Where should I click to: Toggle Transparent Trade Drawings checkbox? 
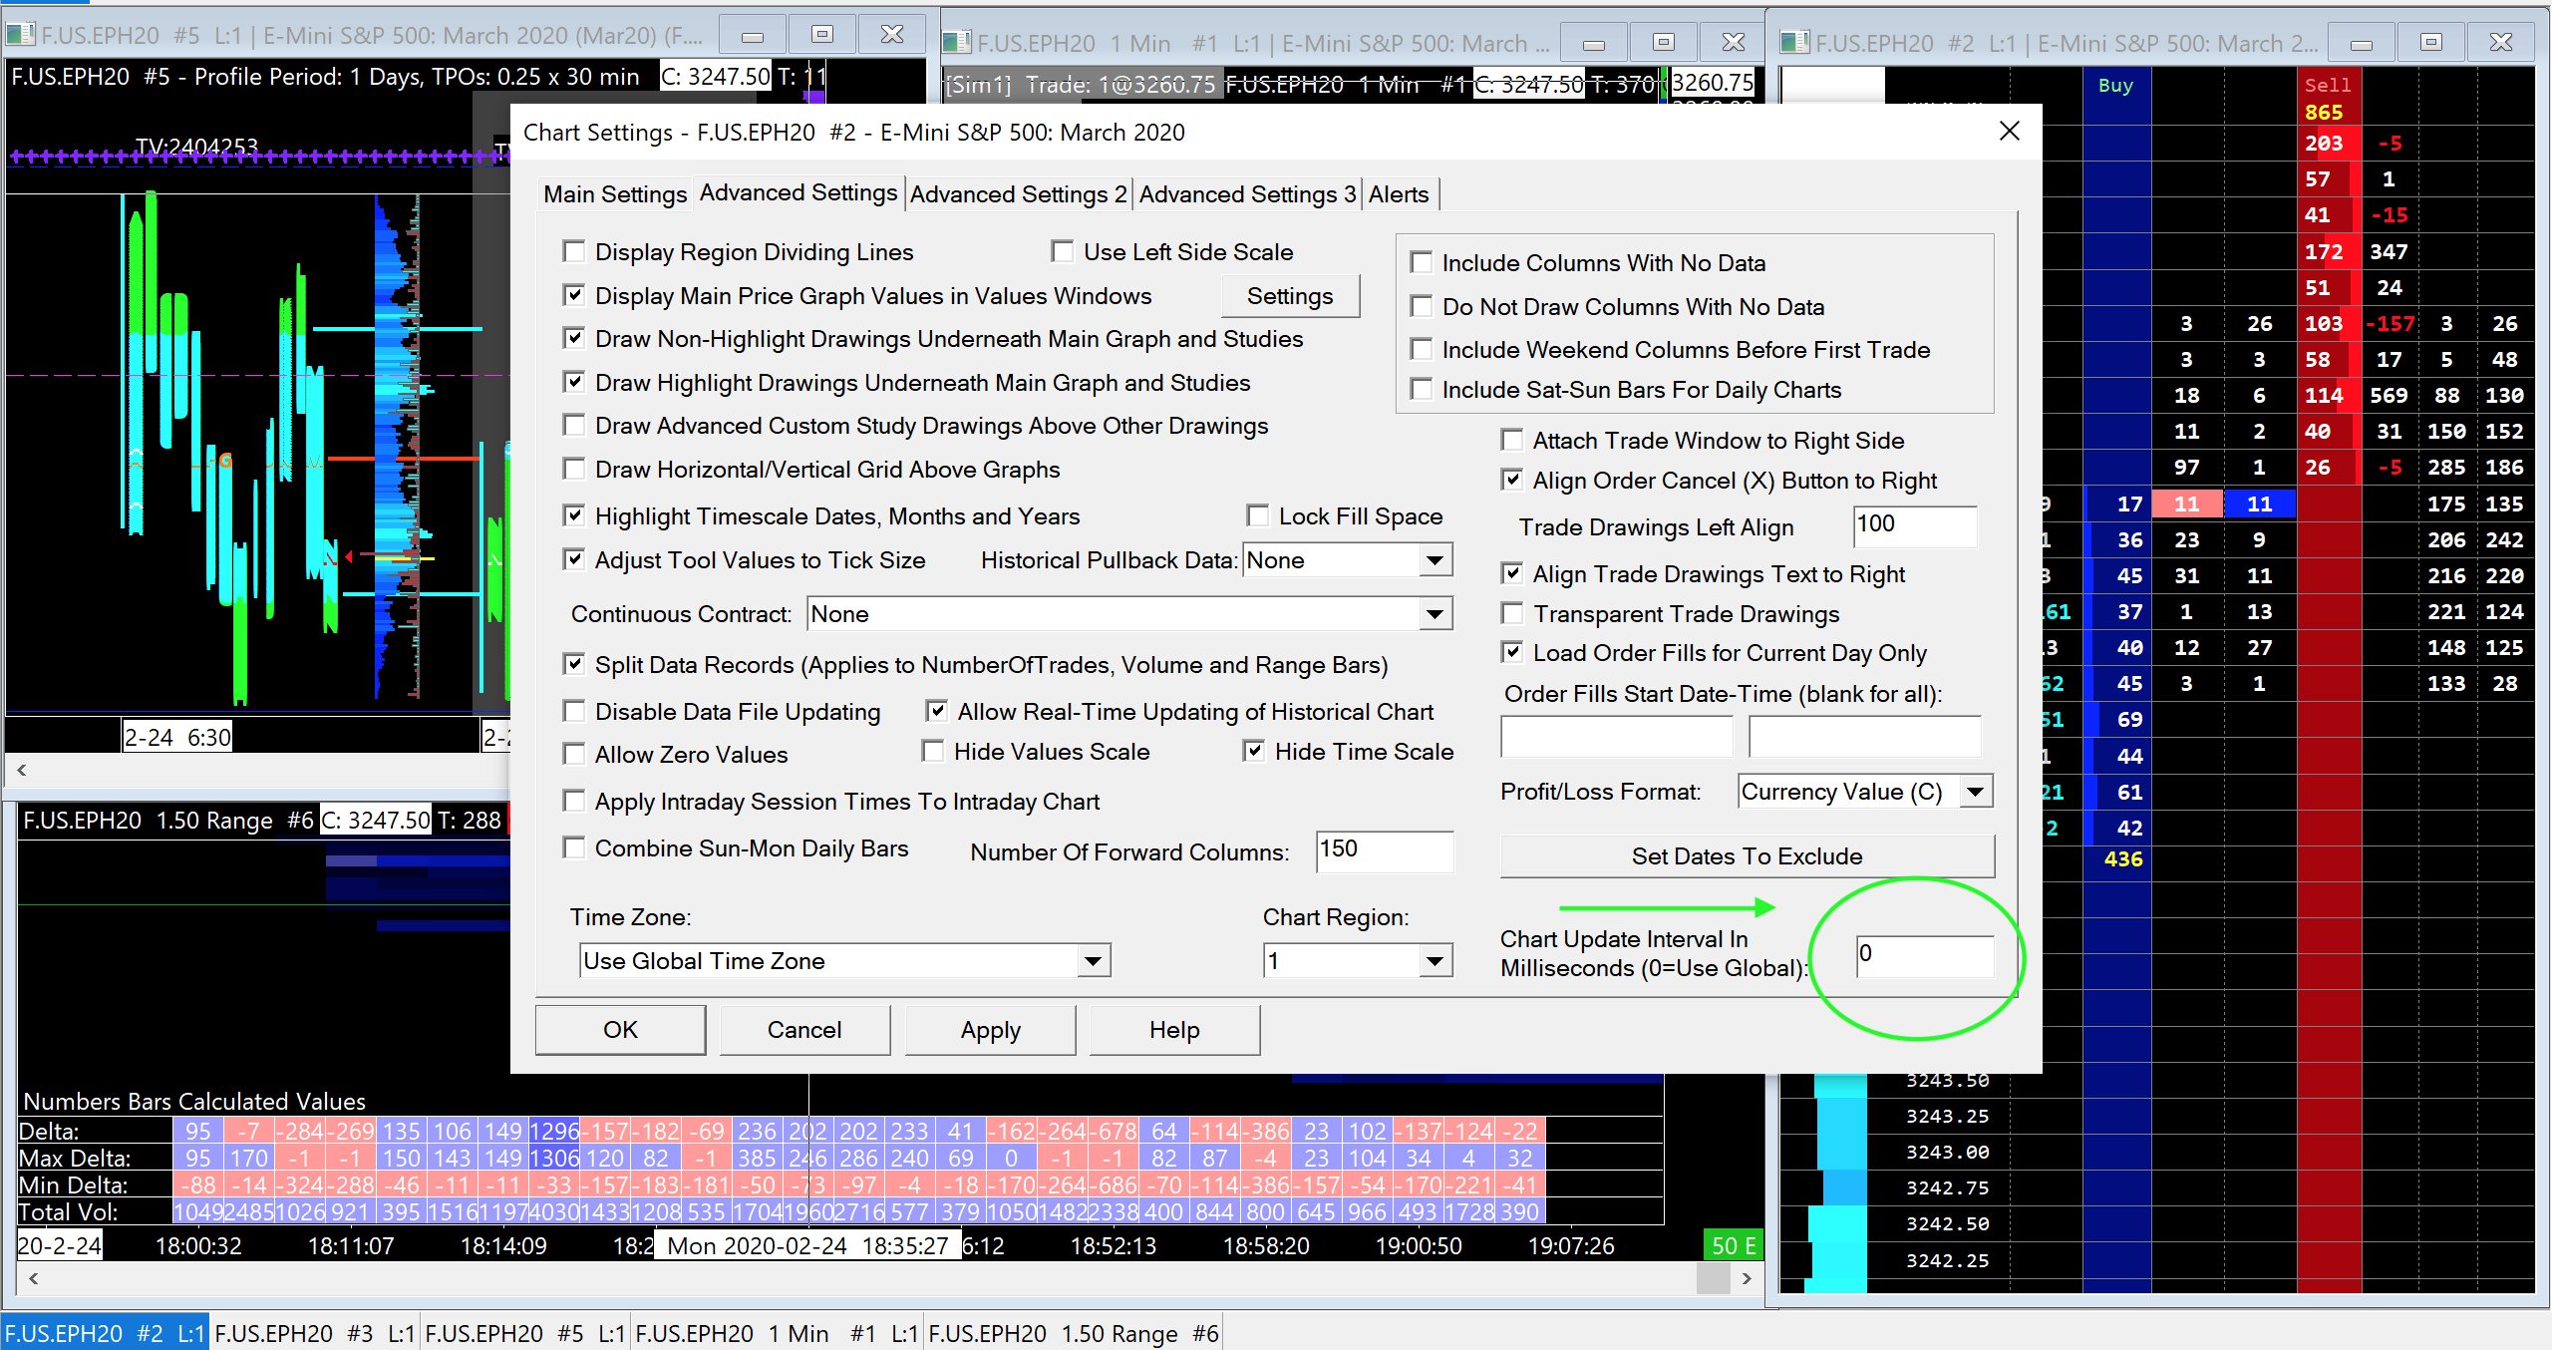point(1512,614)
